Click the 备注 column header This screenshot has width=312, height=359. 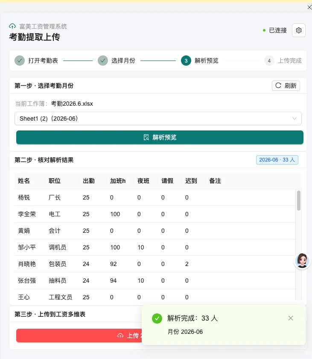[215, 181]
